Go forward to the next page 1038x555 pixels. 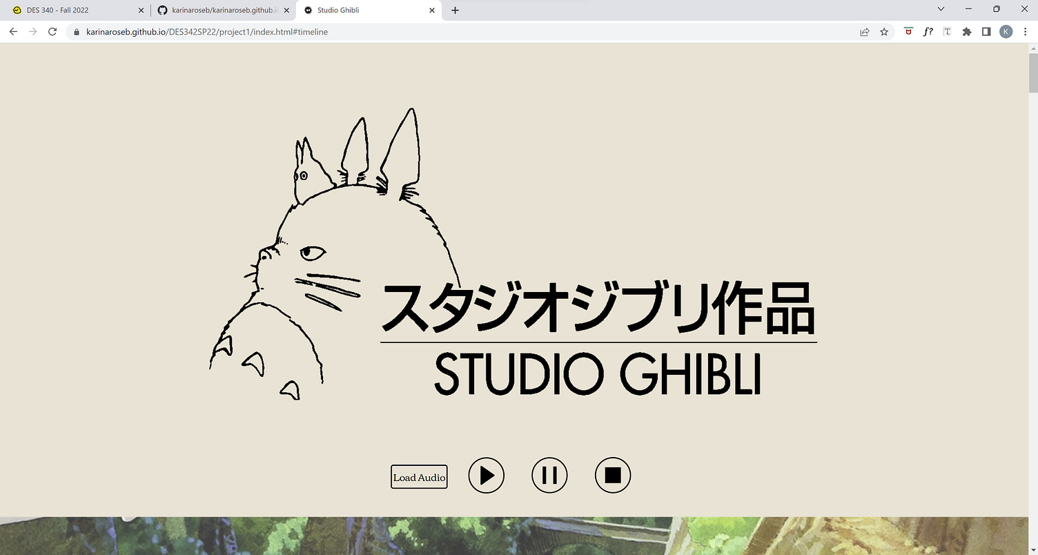coord(32,32)
